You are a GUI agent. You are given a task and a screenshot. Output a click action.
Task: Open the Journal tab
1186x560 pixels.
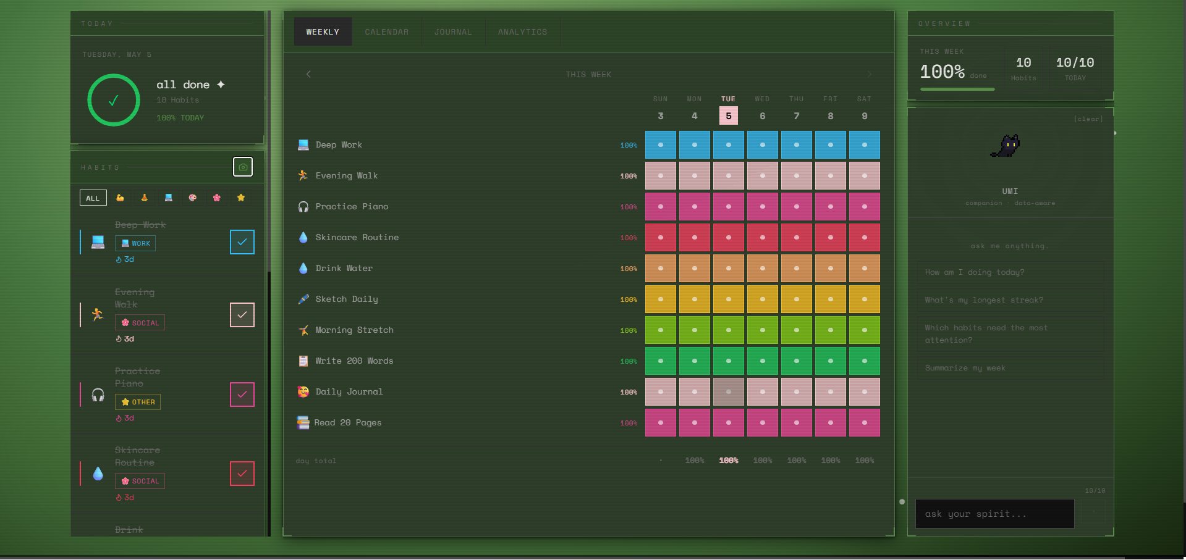coord(453,31)
